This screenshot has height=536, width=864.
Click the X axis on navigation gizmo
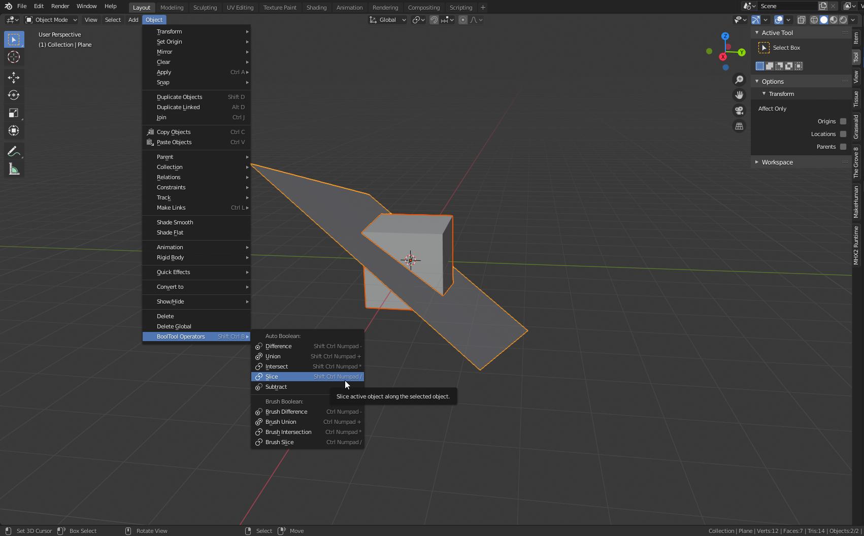[723, 57]
